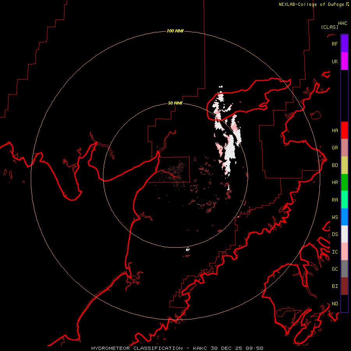Click the WS legend label
Image resolution: width=351 pixels, height=351 pixels.
(335, 217)
